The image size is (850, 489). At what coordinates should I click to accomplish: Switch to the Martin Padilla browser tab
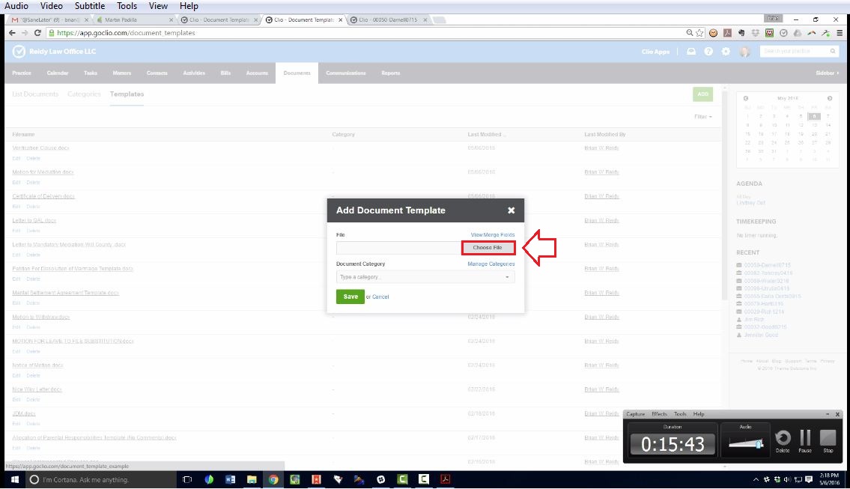(x=135, y=20)
